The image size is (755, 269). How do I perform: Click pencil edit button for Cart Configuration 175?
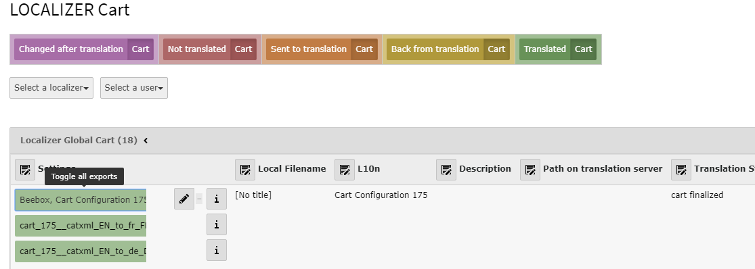point(184,199)
